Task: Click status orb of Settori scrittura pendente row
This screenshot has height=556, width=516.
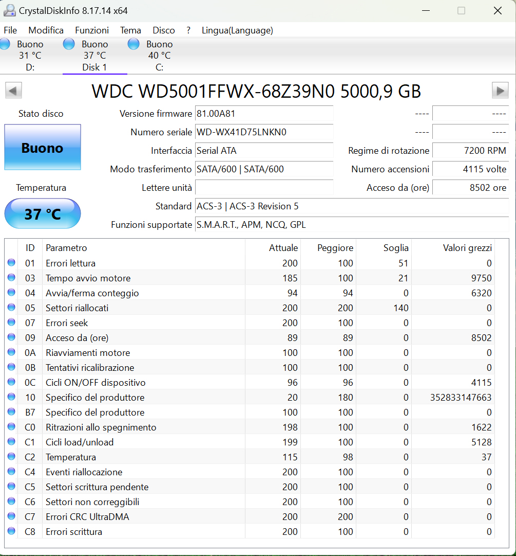Action: tap(11, 486)
